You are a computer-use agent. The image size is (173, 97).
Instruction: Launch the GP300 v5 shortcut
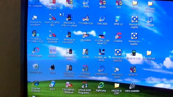coord(133,71)
